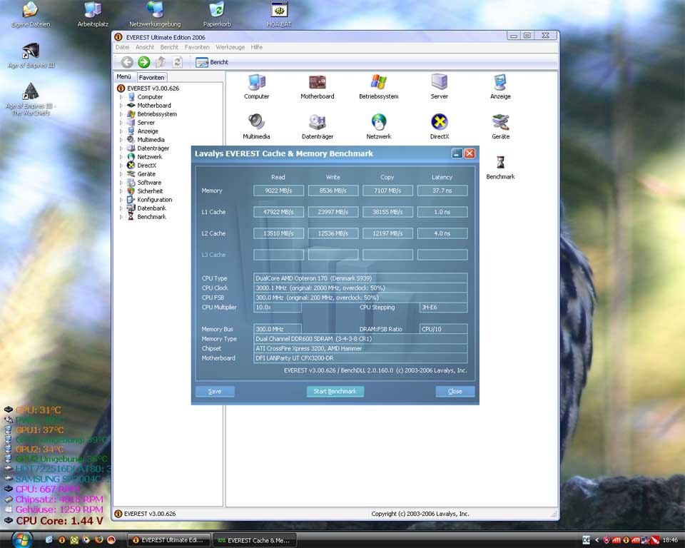Open the Geräte category icon
This screenshot has height=548, width=685.
pyautogui.click(x=500, y=127)
